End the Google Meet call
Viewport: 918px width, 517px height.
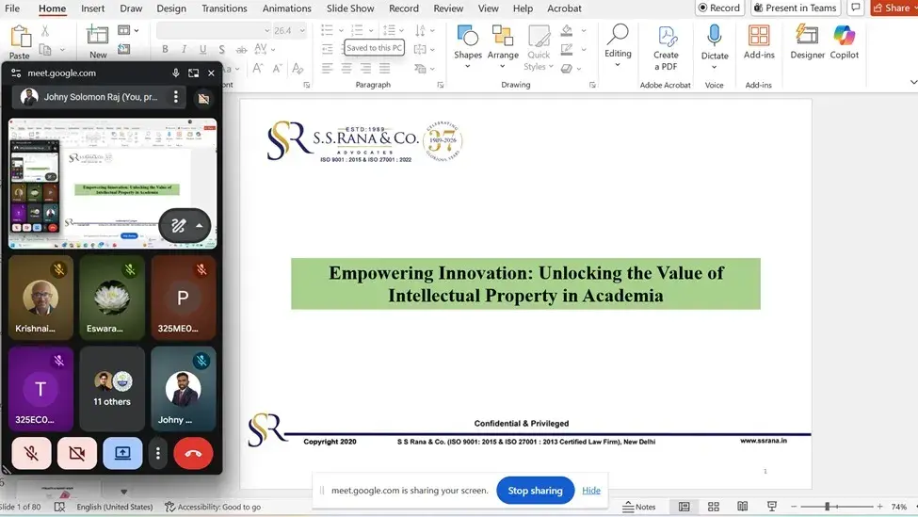(193, 453)
